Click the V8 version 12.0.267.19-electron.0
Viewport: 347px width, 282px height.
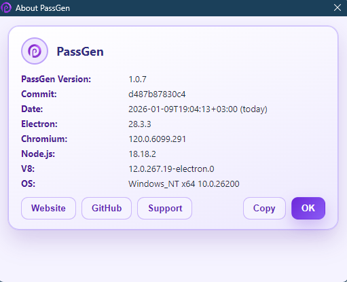click(x=171, y=169)
